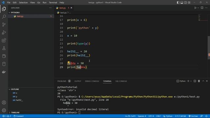Open the Docker whale view
The width and height of the screenshot is (210, 118).
[x=4, y=72]
